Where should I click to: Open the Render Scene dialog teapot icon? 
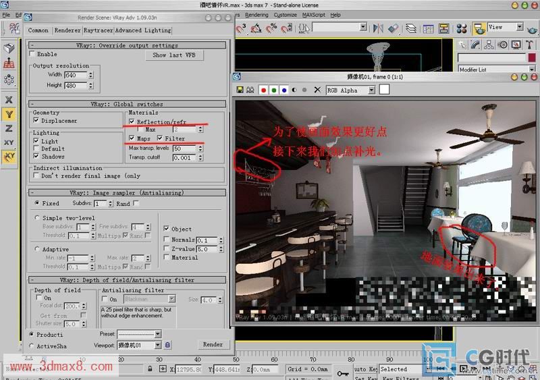point(479,28)
